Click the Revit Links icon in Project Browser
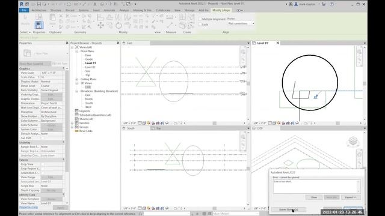The width and height of the screenshot is (385, 216). tap(76, 131)
